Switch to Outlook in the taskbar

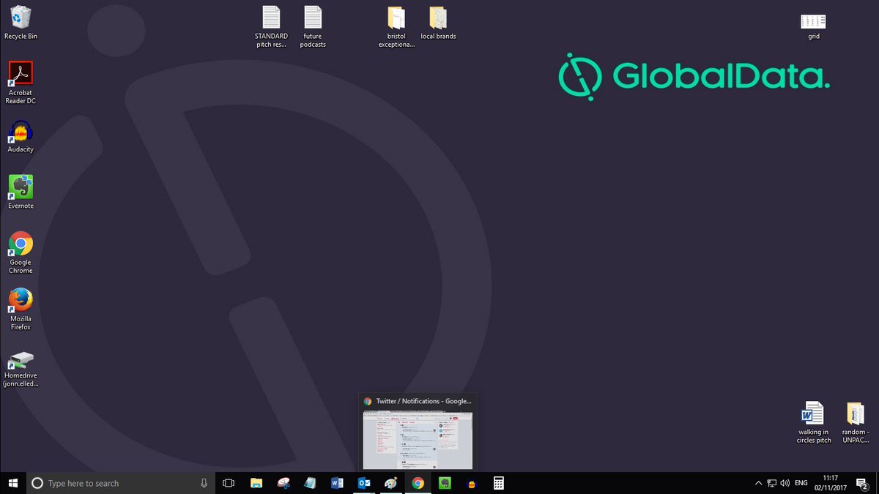364,483
